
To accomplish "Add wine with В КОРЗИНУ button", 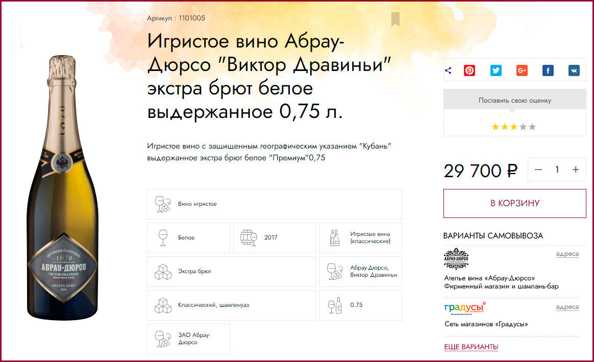I will coord(515,204).
